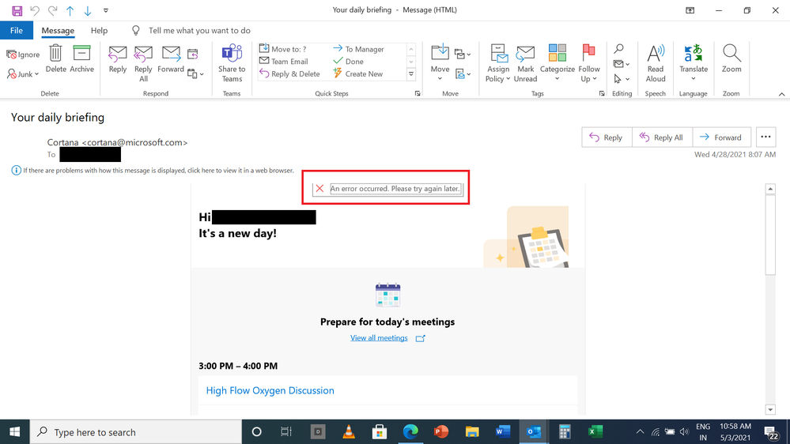Choose Team Email quick step

point(284,61)
